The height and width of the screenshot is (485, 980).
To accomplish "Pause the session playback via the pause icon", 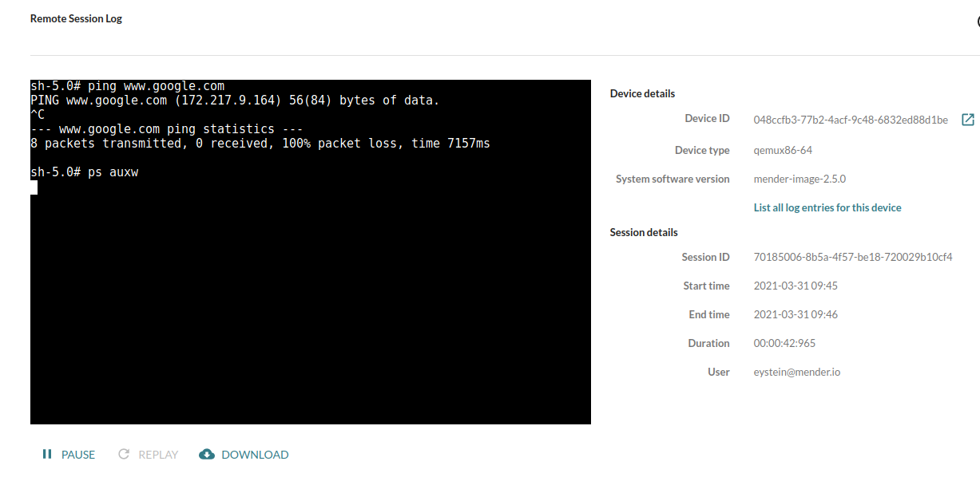I will 47,454.
